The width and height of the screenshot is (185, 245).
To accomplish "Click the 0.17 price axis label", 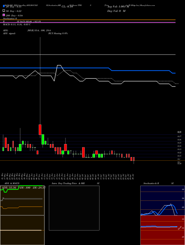I will click(179, 136).
